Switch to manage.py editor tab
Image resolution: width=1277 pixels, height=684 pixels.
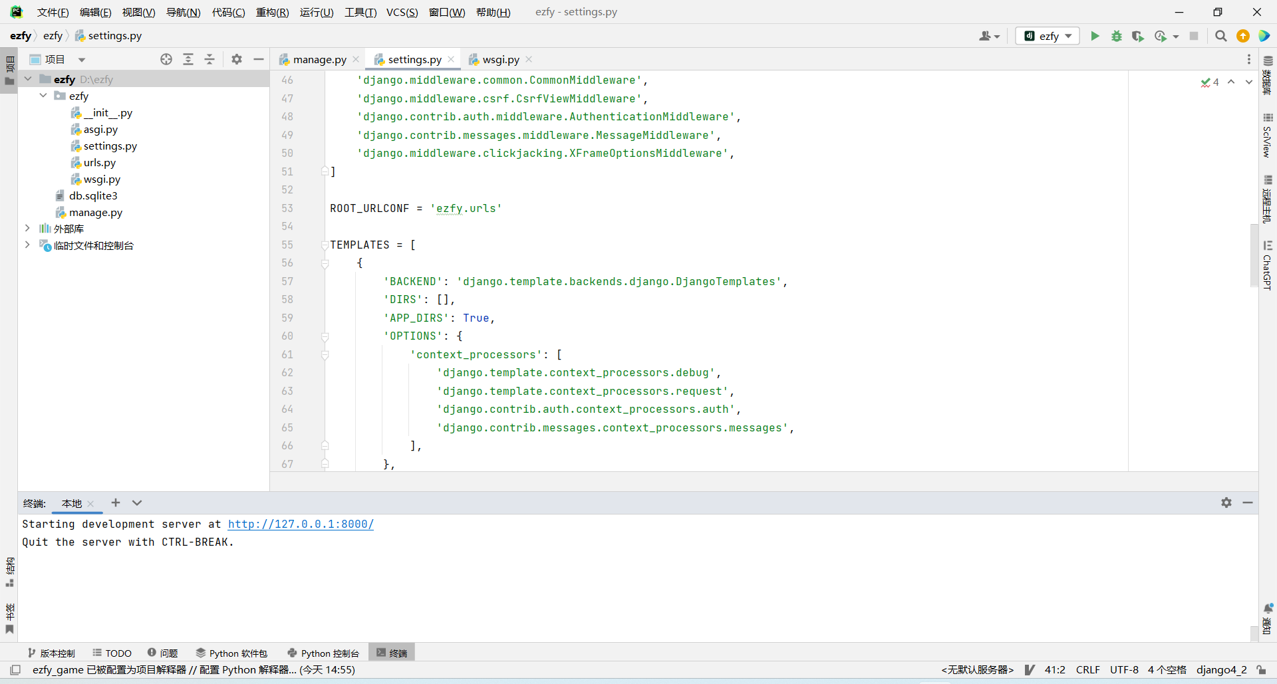[x=319, y=59]
